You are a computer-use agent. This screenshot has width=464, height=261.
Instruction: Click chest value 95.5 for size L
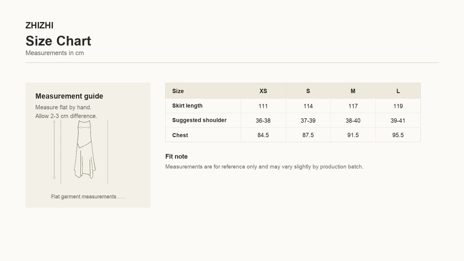tap(398, 135)
